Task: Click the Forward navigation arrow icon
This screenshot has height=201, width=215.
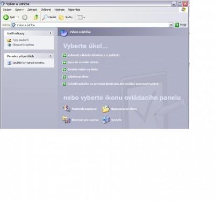Action: tap(25, 17)
